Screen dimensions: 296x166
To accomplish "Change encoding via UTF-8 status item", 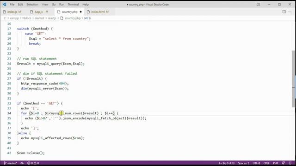I will coord(256,163).
